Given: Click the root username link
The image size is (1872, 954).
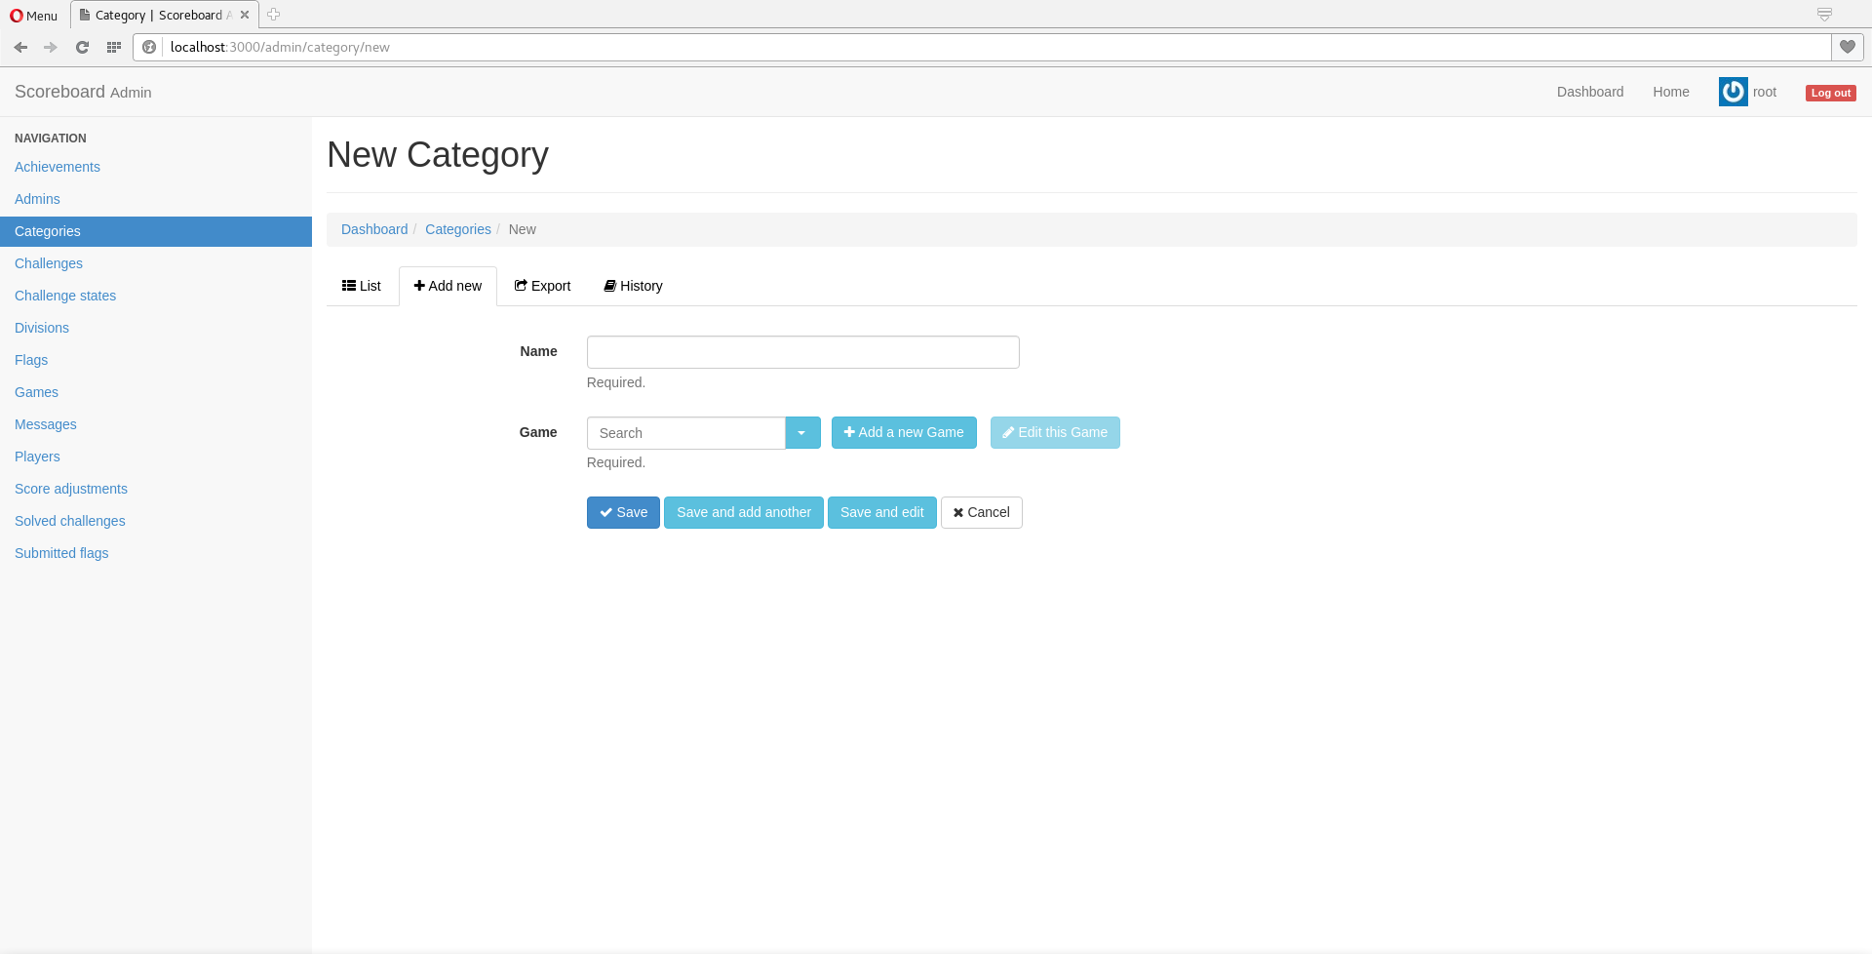Looking at the screenshot, I should [x=1765, y=92].
